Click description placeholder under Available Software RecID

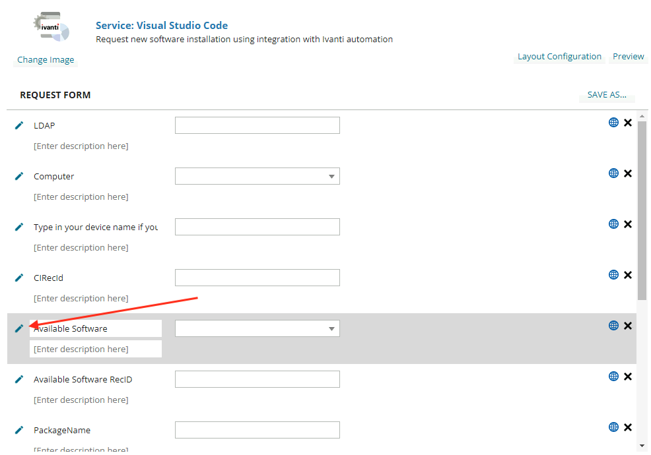[x=81, y=400]
